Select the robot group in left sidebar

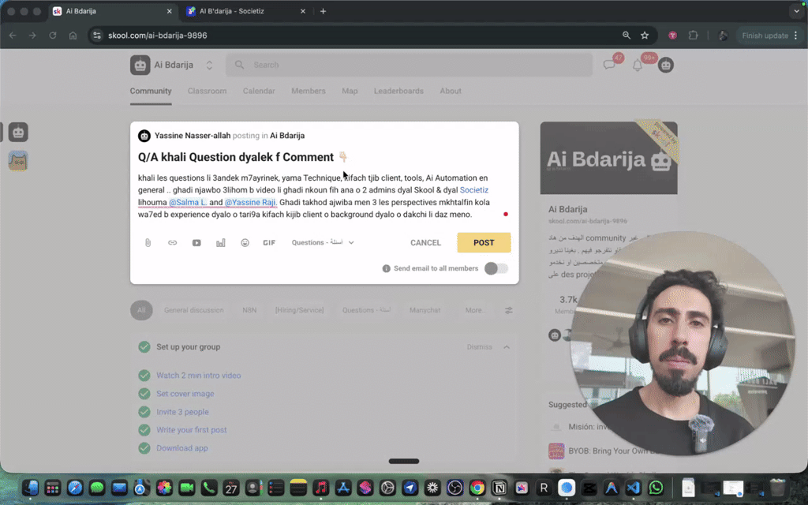coord(18,133)
